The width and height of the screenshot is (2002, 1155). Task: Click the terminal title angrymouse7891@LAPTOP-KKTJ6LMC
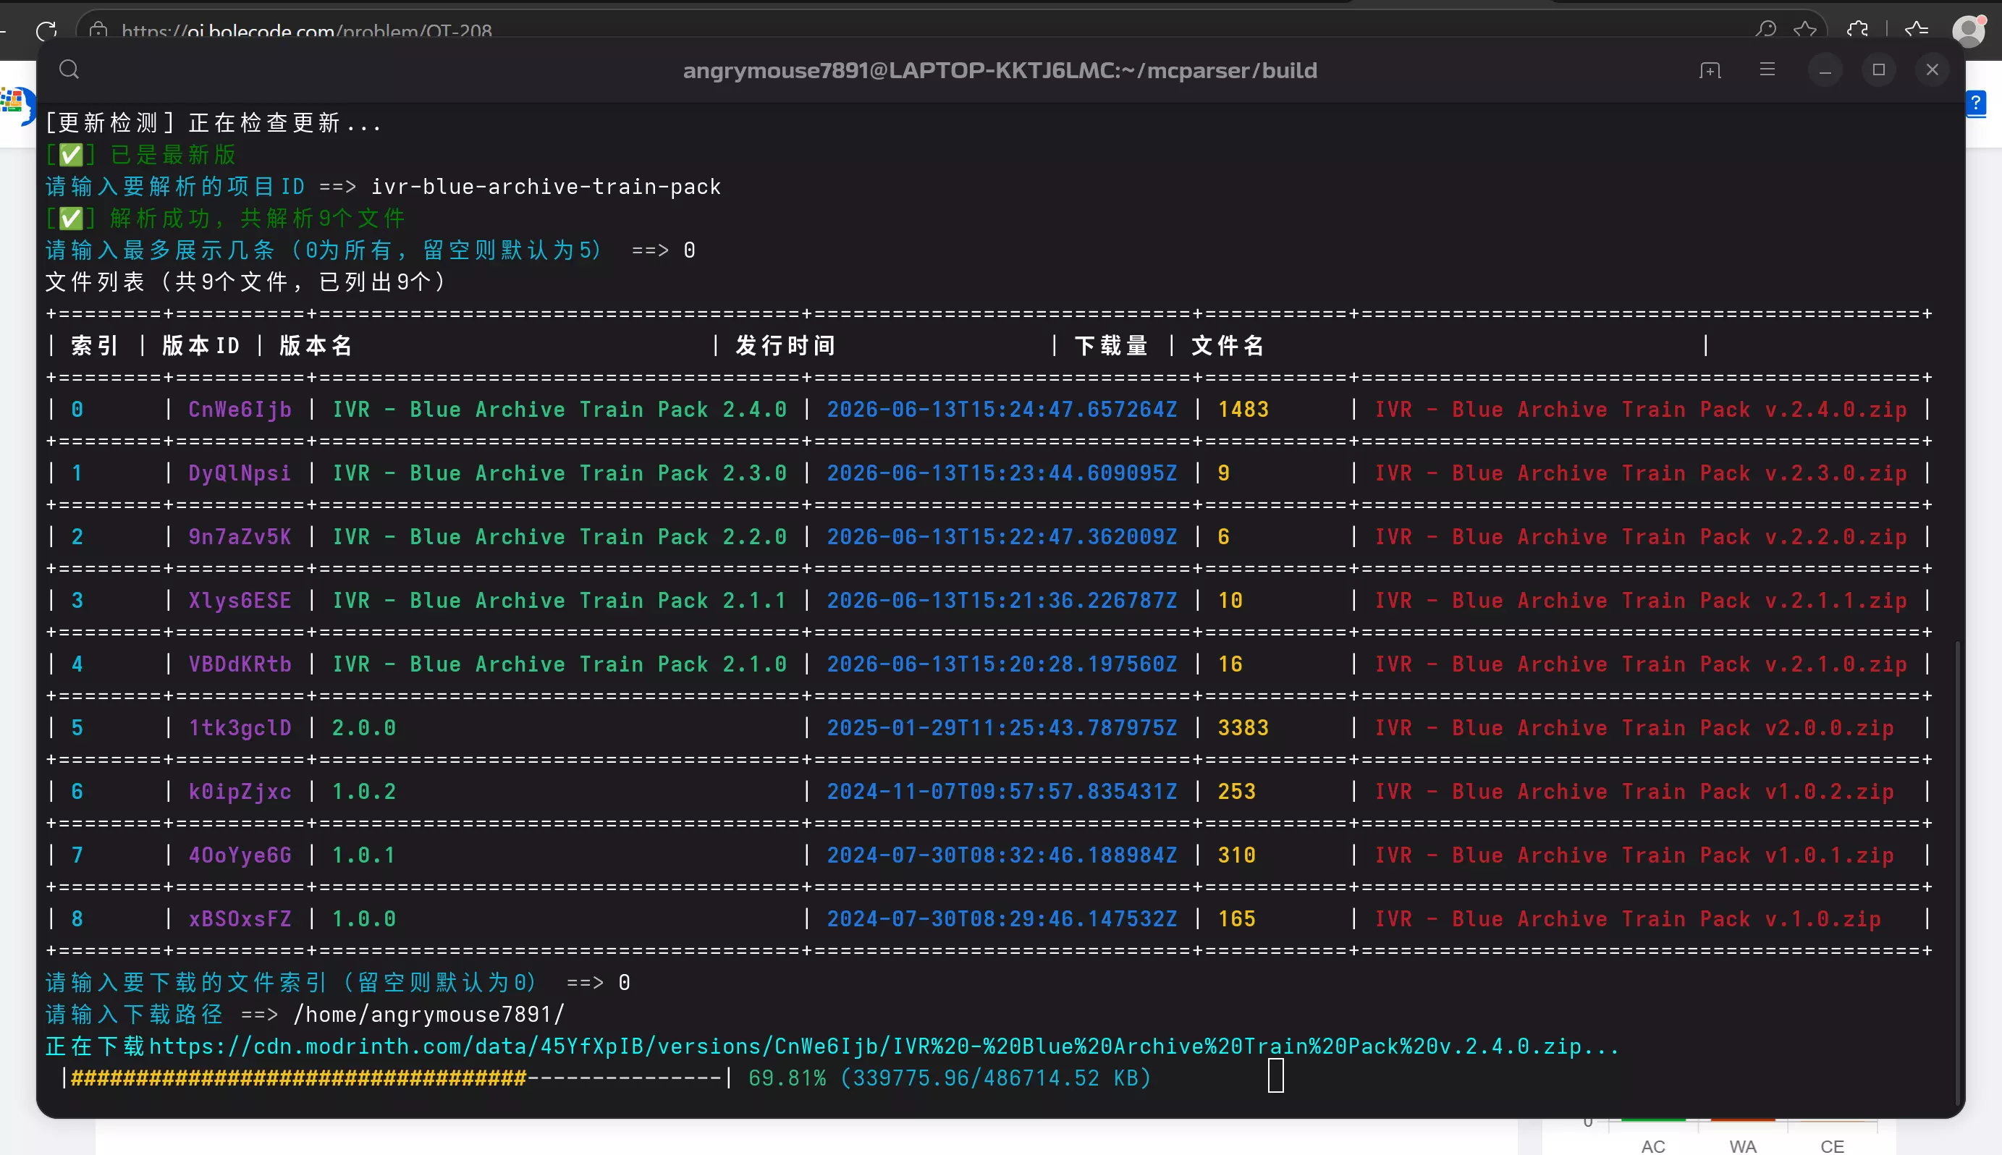1000,71
